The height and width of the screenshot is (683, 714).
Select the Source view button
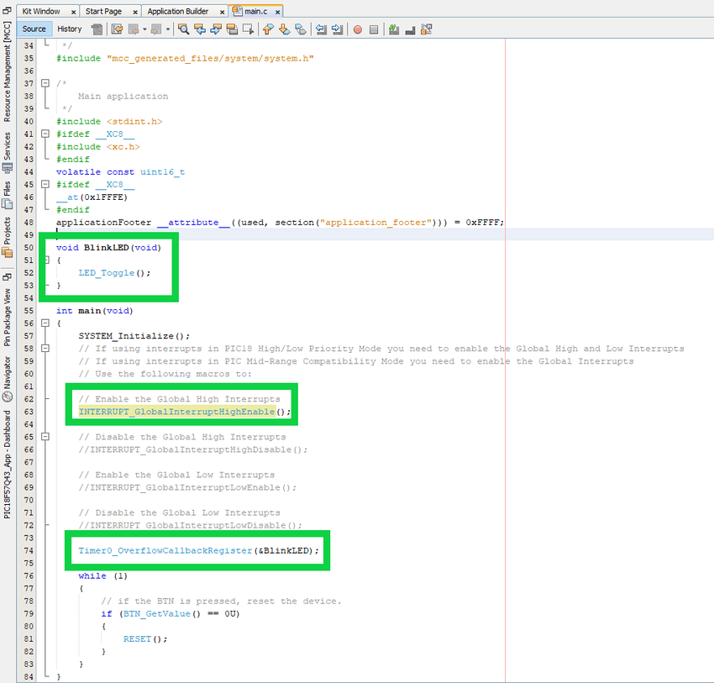tap(34, 29)
